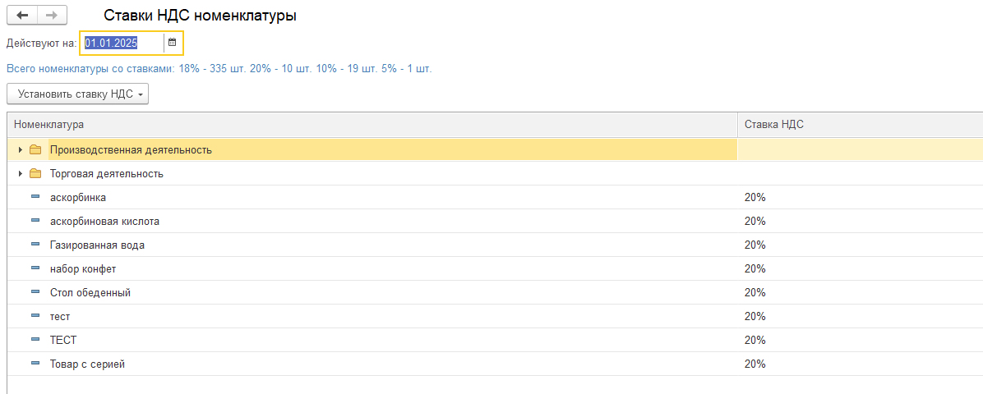Click the item icon beside Стол обеденный
The height and width of the screenshot is (394, 983).
pos(35,293)
